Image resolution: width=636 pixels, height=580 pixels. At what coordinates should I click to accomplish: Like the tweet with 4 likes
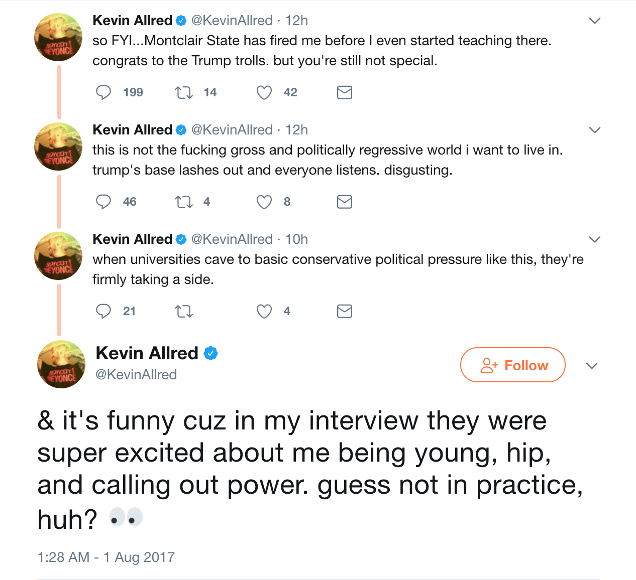pyautogui.click(x=264, y=311)
